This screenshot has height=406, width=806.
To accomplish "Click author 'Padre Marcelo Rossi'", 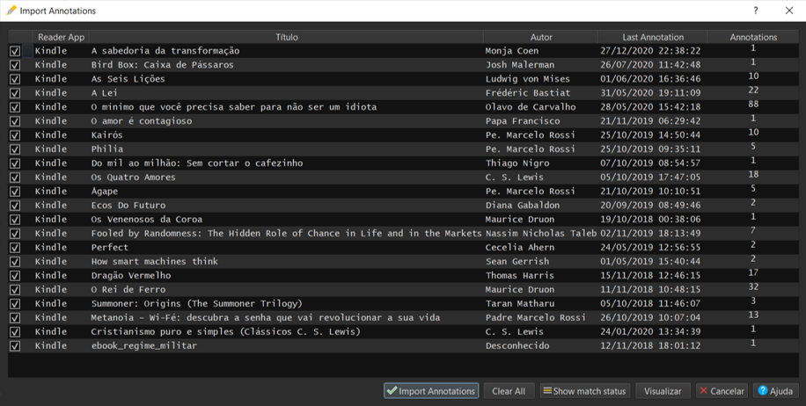I will [536, 317].
